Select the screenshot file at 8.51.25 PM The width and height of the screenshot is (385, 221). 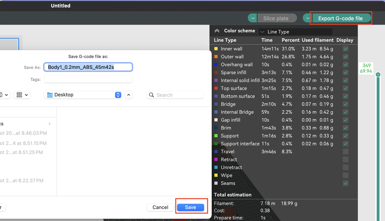22,152
